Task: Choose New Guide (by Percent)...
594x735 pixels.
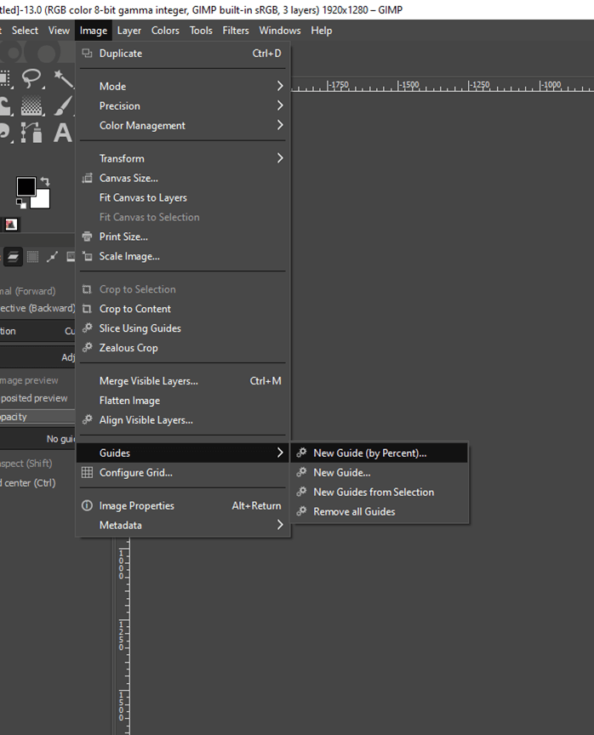Action: click(380, 453)
